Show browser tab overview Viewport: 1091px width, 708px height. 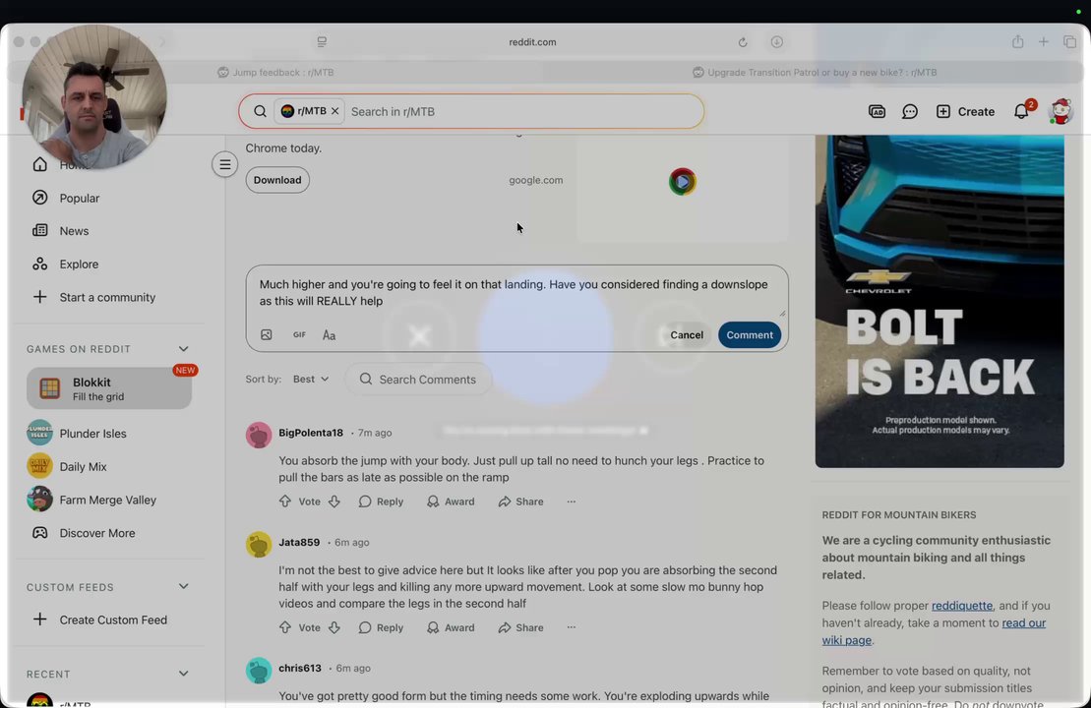(x=1069, y=41)
